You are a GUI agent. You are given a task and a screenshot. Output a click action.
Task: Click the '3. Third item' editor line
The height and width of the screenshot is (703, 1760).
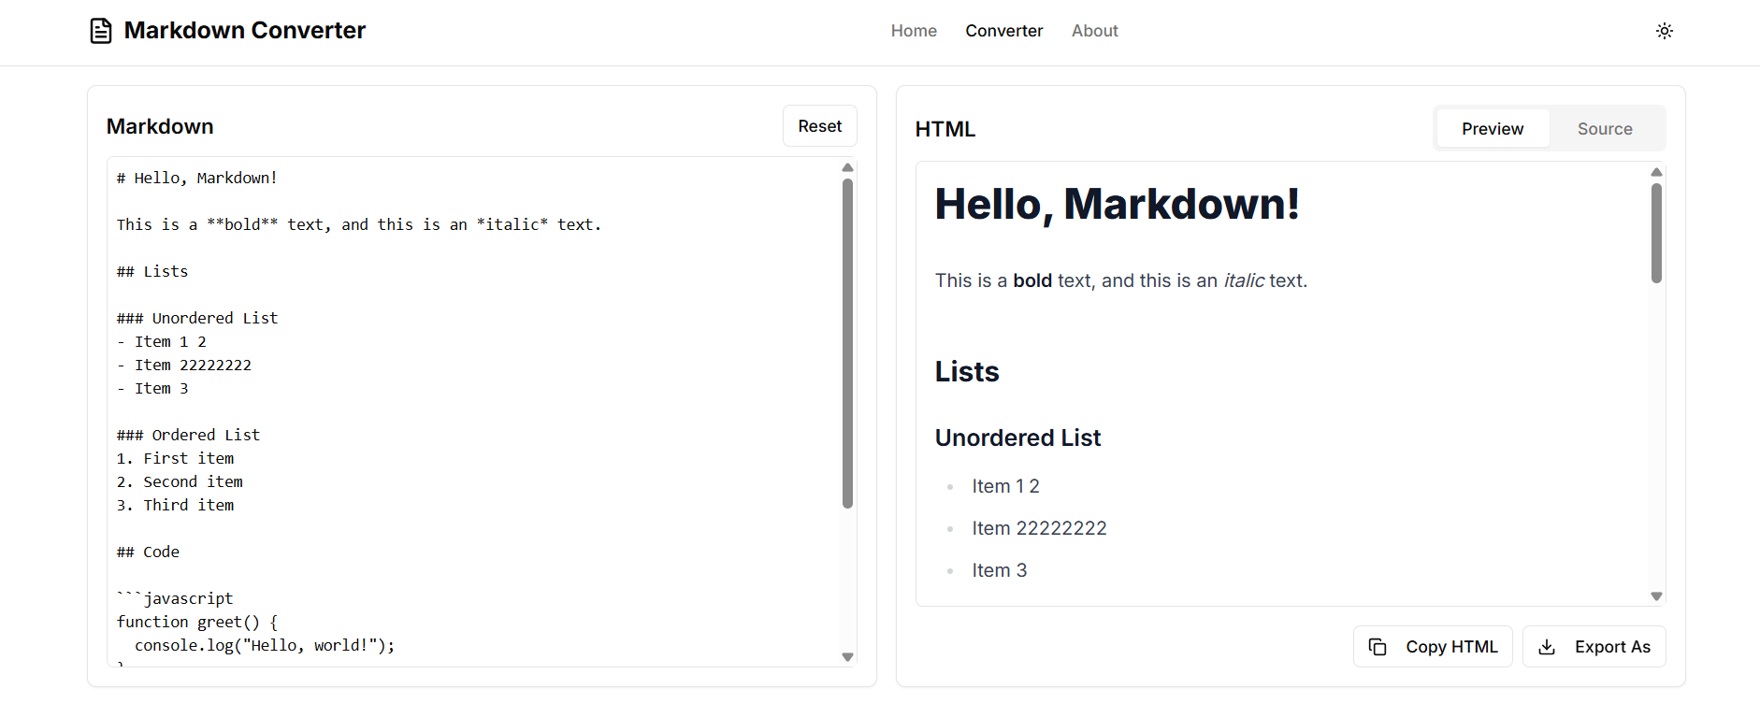pyautogui.click(x=175, y=505)
